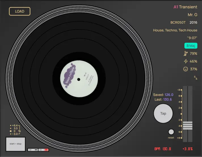Screen dimensions: 202x157
Task: Click the center spindle of the record
Action: pos(79,79)
